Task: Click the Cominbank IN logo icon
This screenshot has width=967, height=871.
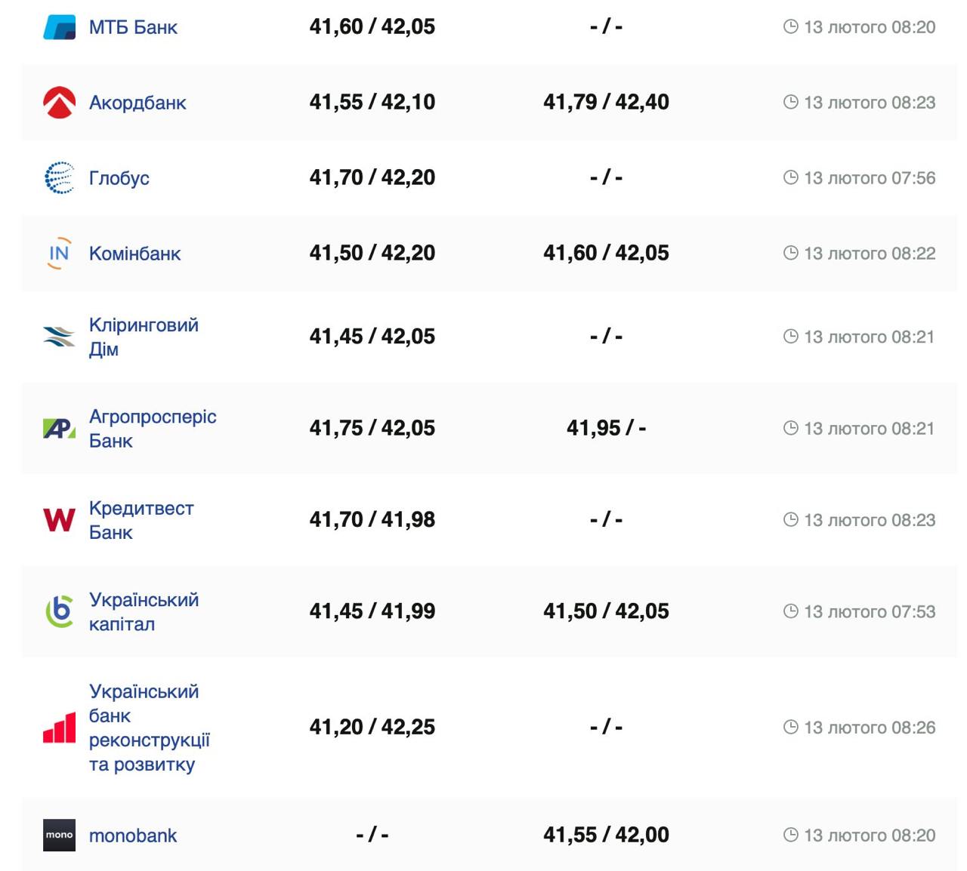Action: tap(59, 254)
